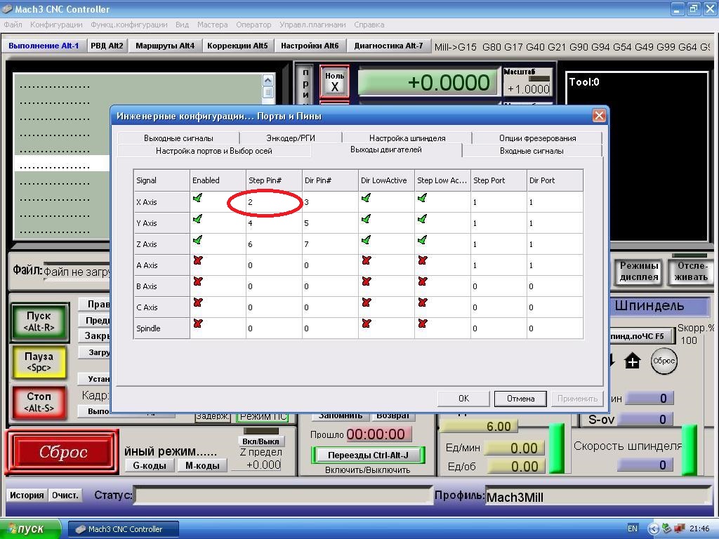Click the round Сброс spindle button
Viewport: 719px width, 539px height.
pyautogui.click(x=664, y=361)
